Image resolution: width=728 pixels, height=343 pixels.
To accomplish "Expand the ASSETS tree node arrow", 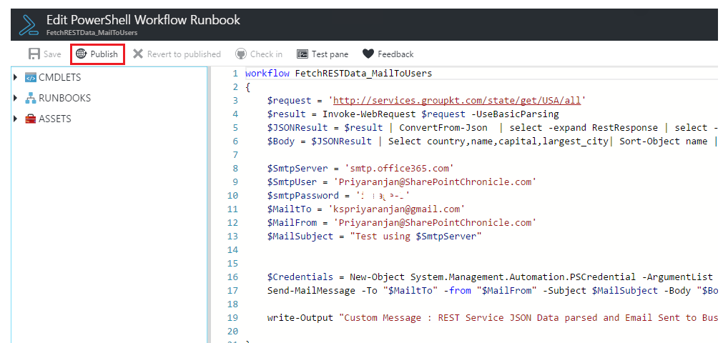I will (16, 119).
